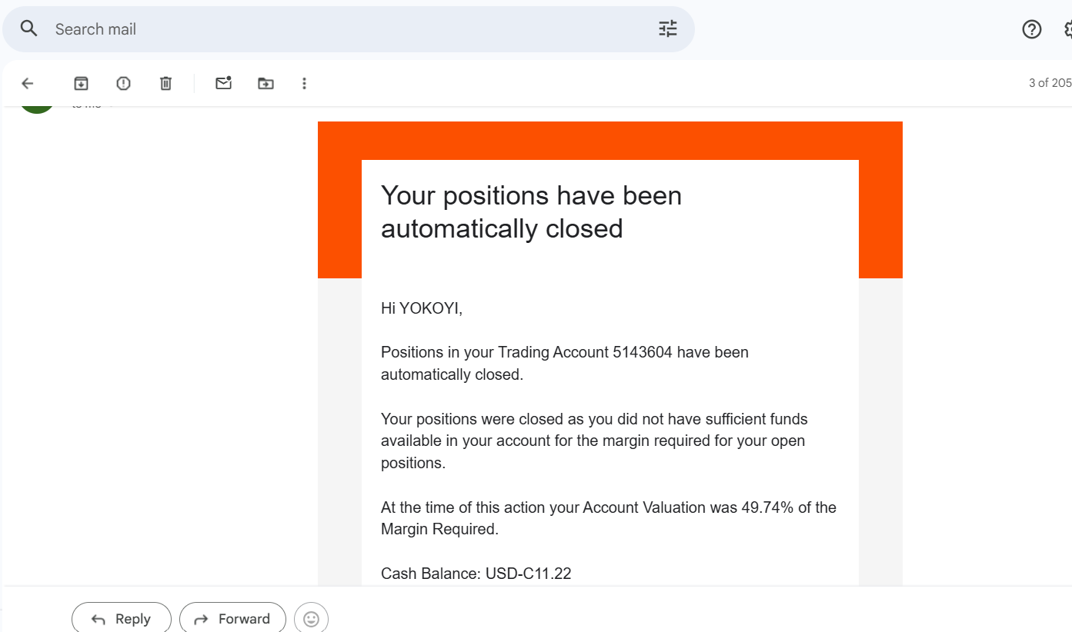Go back to inbox arrow
Screen dimensions: 1072x632
tap(28, 83)
